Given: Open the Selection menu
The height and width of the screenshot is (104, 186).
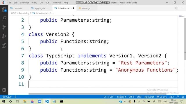Looking at the screenshot, I should click(25, 3).
